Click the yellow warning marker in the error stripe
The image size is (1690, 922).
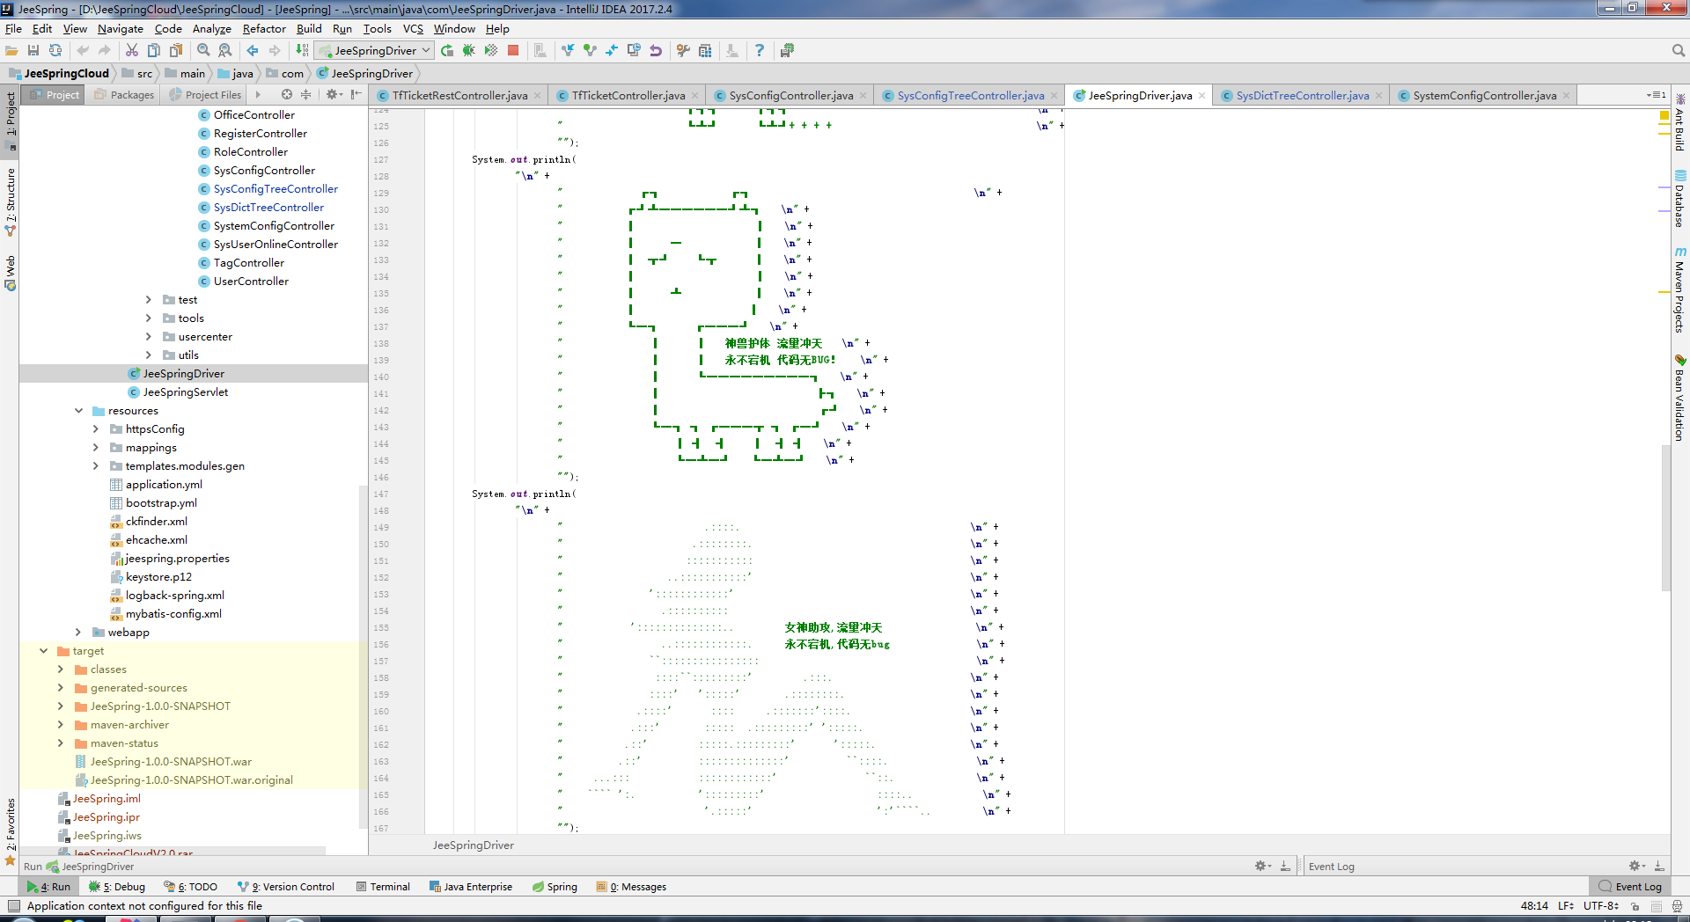pos(1664,115)
